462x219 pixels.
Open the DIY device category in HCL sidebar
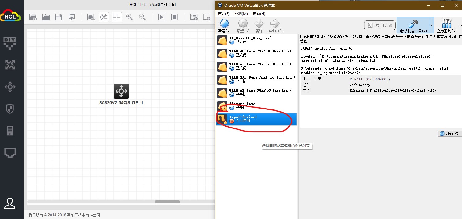(x=10, y=43)
